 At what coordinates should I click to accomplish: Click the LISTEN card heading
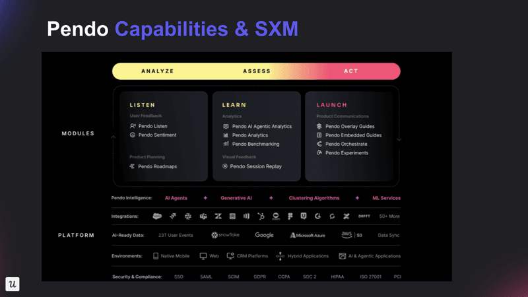coord(143,105)
